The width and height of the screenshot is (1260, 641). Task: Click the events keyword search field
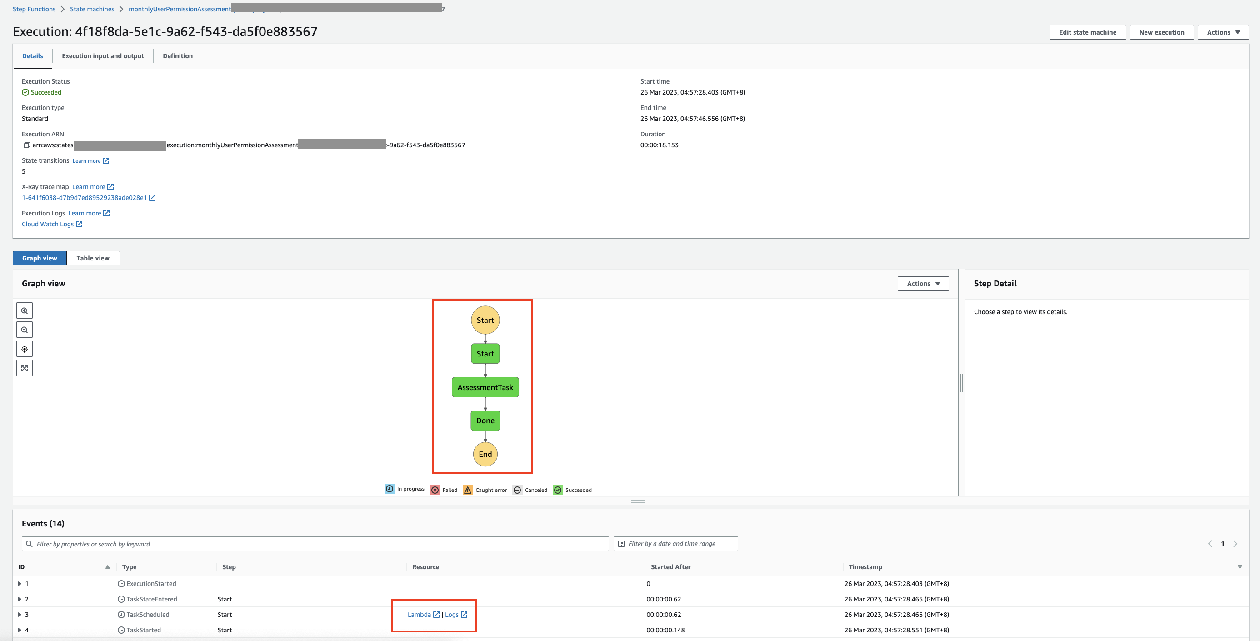coord(318,544)
